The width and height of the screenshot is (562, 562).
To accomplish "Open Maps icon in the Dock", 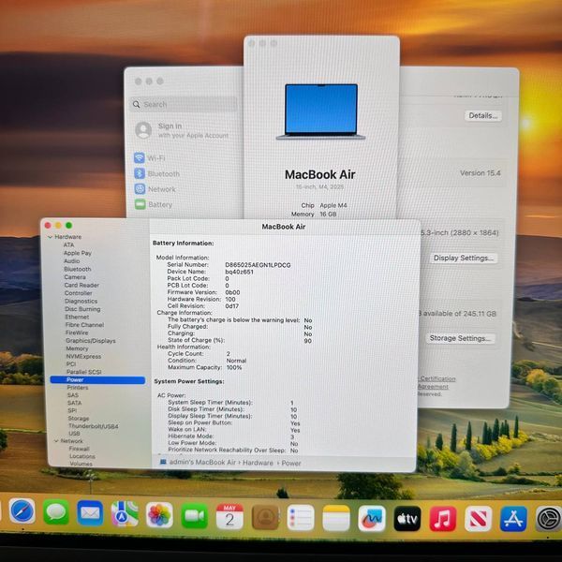I will pyautogui.click(x=125, y=514).
